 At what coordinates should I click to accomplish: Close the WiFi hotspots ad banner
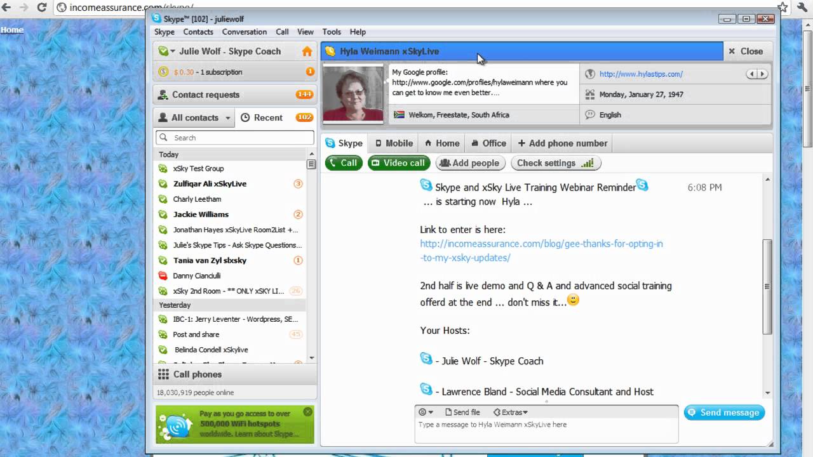(x=308, y=412)
